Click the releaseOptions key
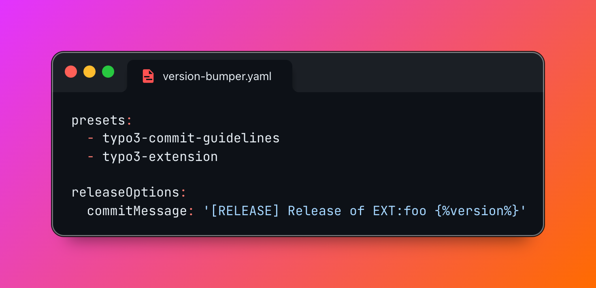 click(x=126, y=192)
